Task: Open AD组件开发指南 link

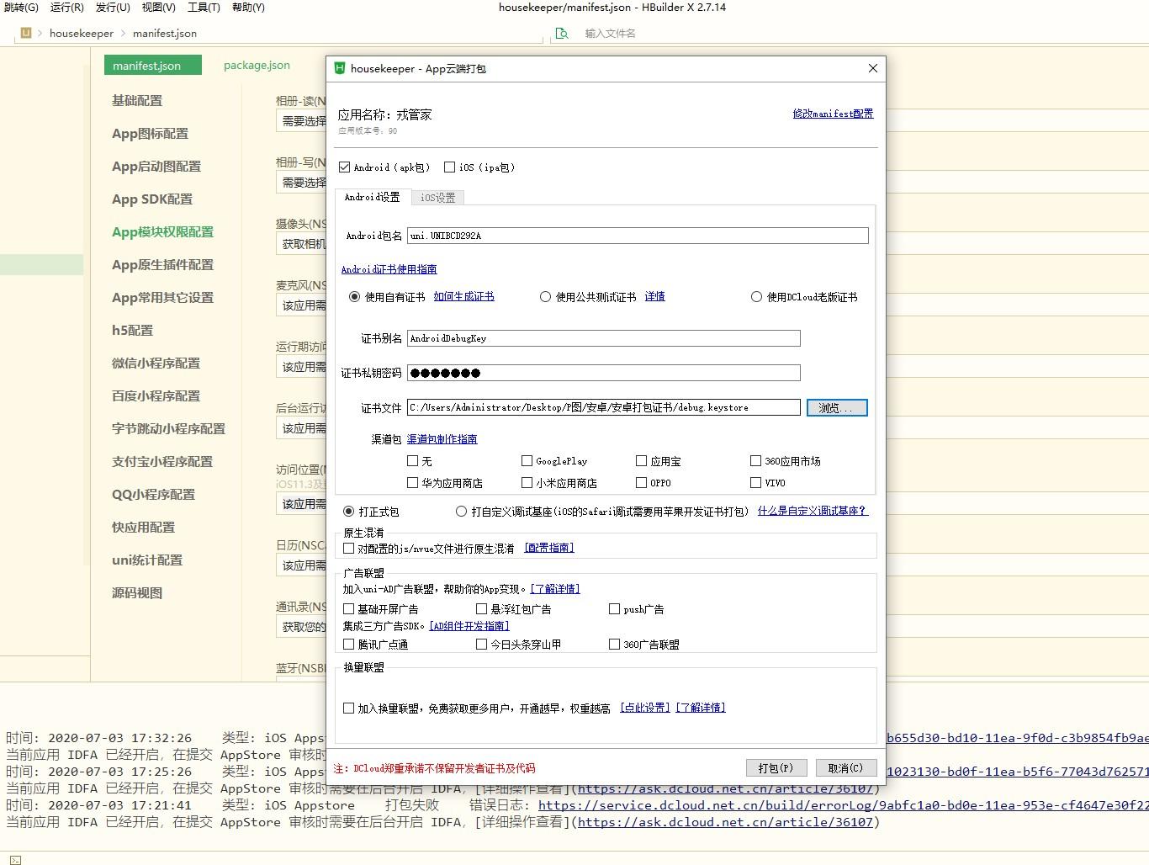Action: coord(469,626)
